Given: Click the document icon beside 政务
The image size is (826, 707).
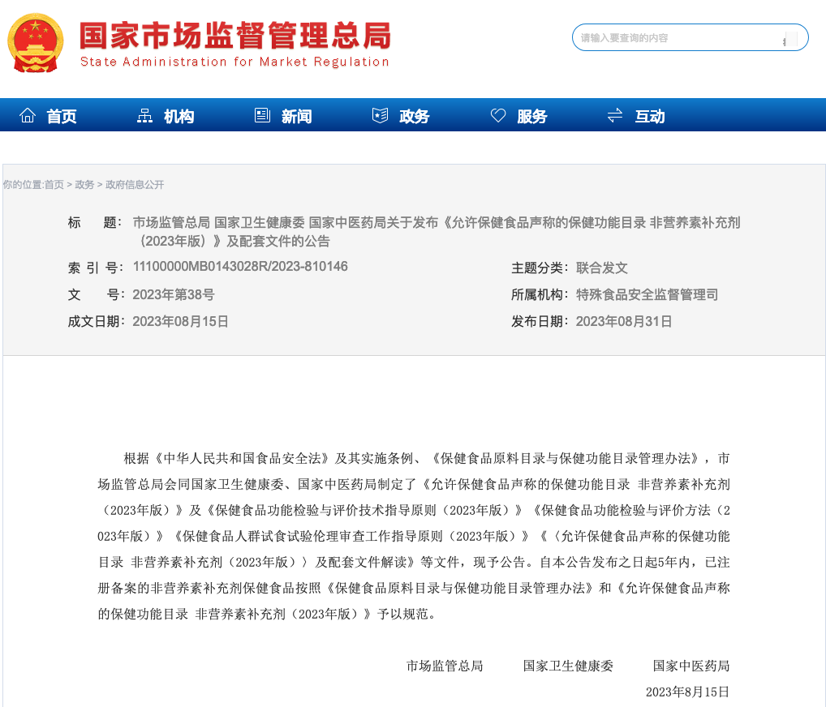Looking at the screenshot, I should (380, 115).
